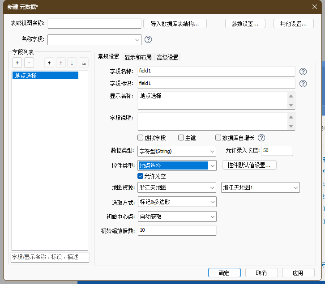This screenshot has height=284, width=325.
Task: Open help icon beside 名称字段 dropdown
Action: [148, 39]
